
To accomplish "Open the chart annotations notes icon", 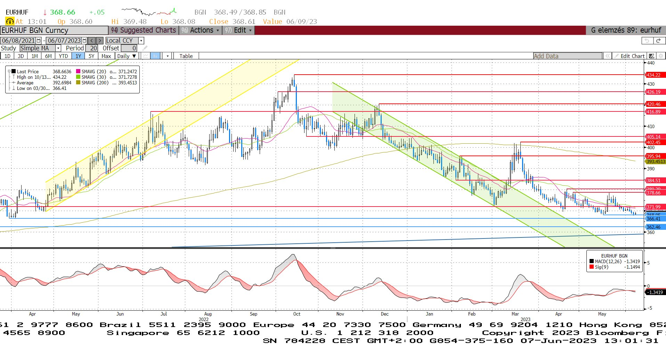I will [652, 56].
